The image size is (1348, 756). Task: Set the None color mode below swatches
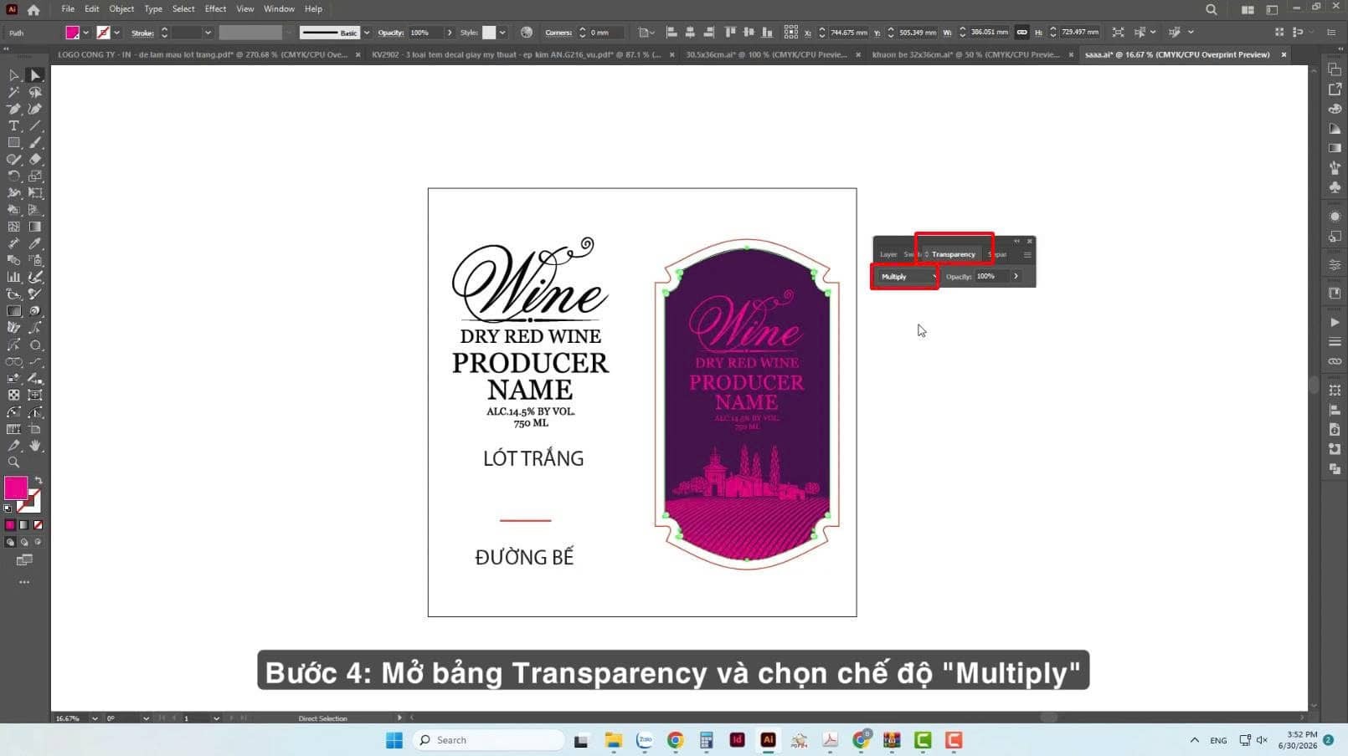[38, 525]
